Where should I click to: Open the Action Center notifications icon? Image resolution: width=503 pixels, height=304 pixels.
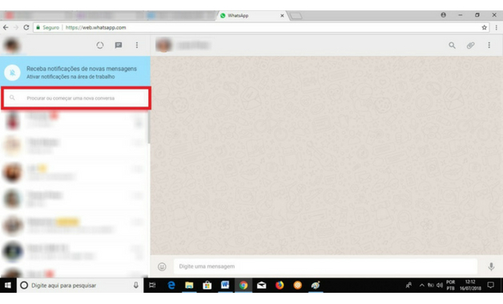pos(490,285)
